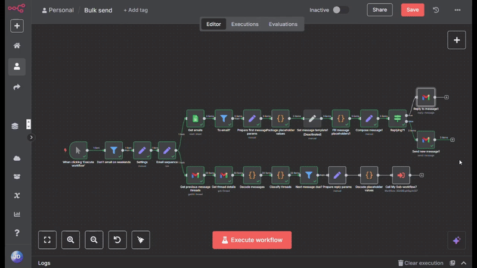
Task: Save the workflow
Action: (413, 10)
